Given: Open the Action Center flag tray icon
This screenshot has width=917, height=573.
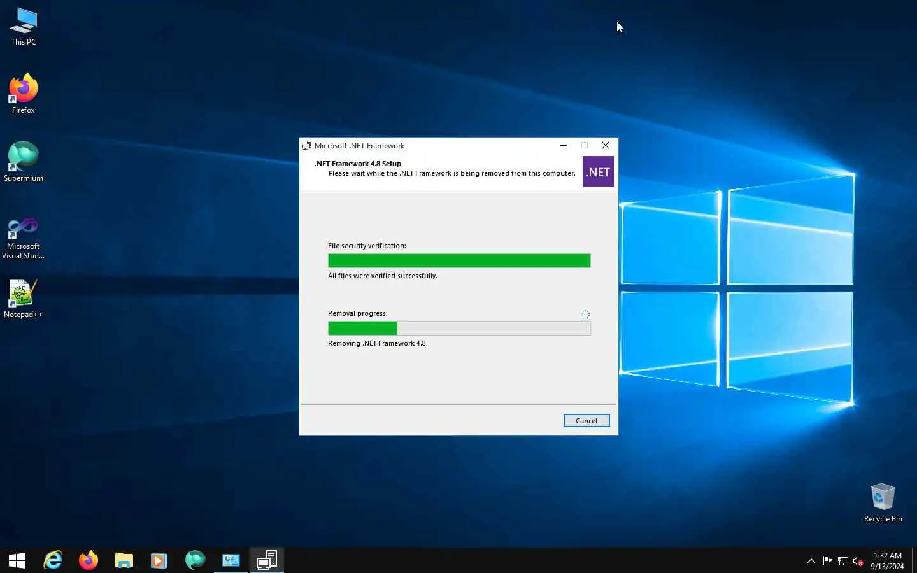Looking at the screenshot, I should [827, 561].
